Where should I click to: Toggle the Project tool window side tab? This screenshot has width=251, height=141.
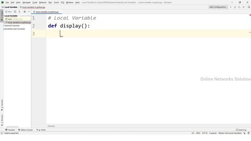2,15
